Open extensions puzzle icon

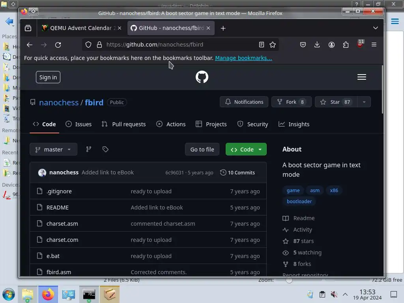[346, 45]
